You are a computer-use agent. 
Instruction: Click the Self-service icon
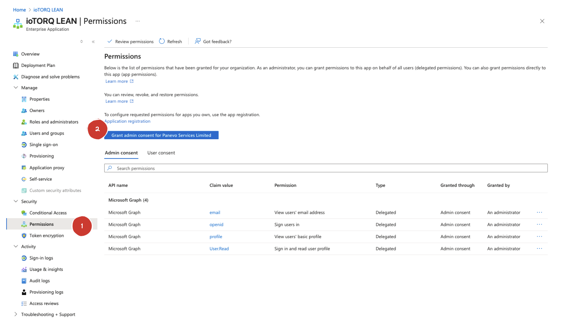(x=24, y=179)
